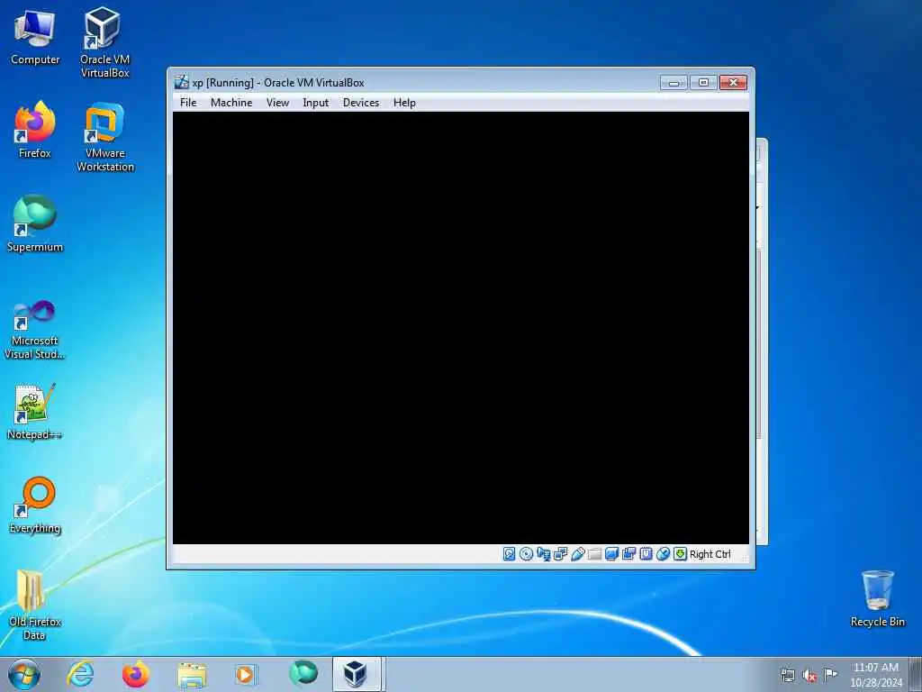This screenshot has width=922, height=692.
Task: Open the File menu in VirtualBox
Action: click(188, 103)
